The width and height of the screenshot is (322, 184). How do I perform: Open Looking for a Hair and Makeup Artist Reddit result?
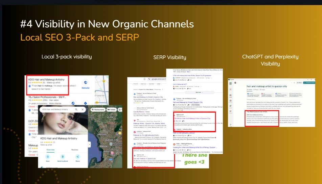point(195,147)
